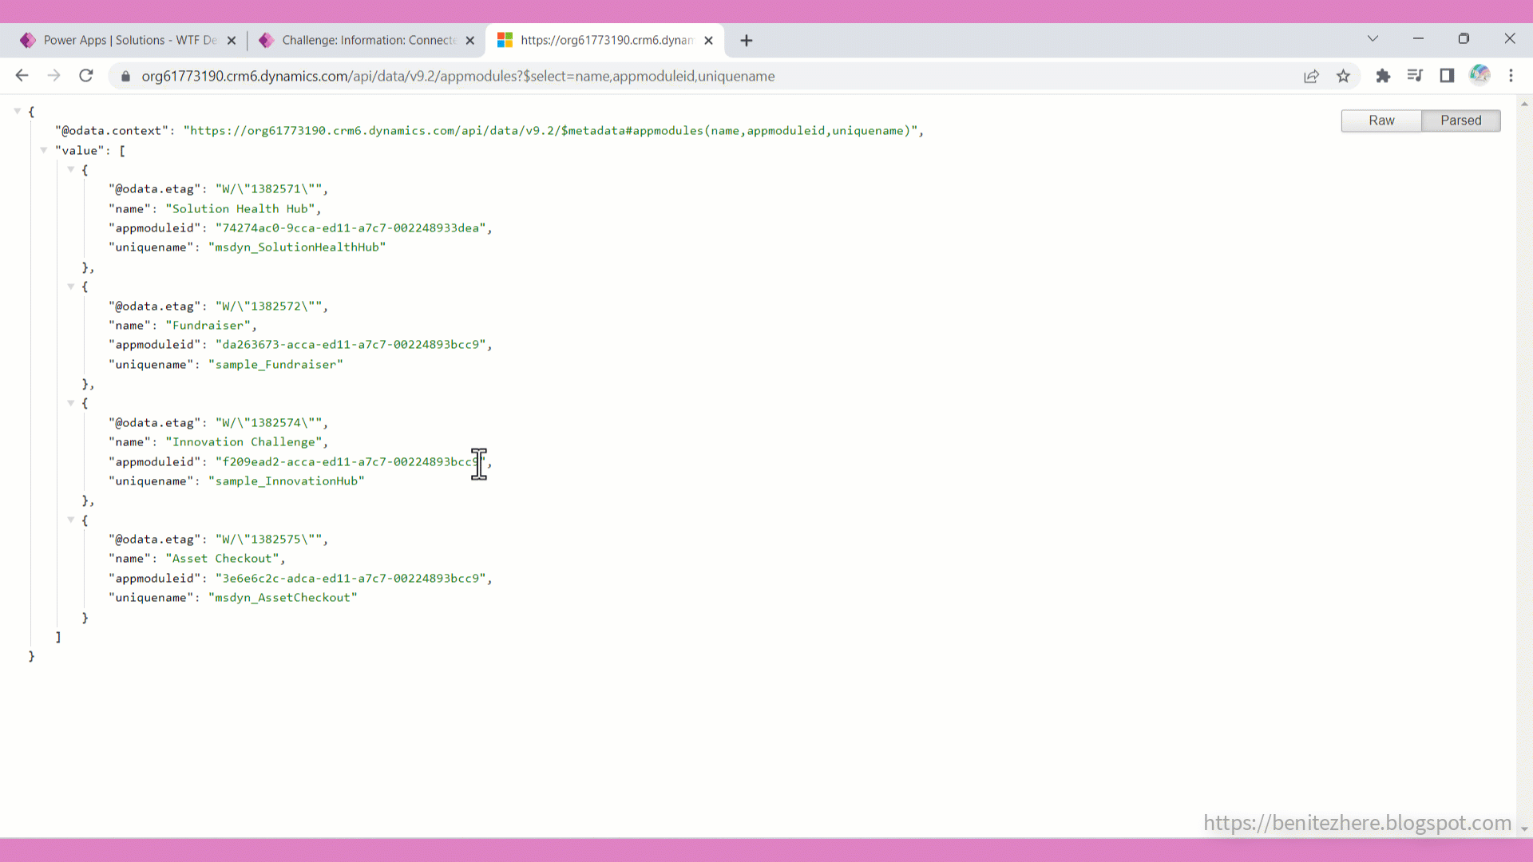Click etag value 1382572
The image size is (1533, 862).
[268, 306]
